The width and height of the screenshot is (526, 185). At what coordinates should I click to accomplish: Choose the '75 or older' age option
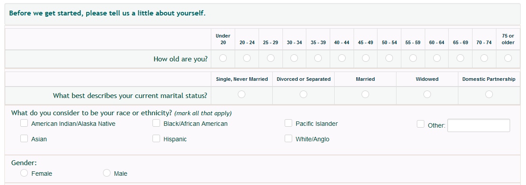click(x=508, y=58)
